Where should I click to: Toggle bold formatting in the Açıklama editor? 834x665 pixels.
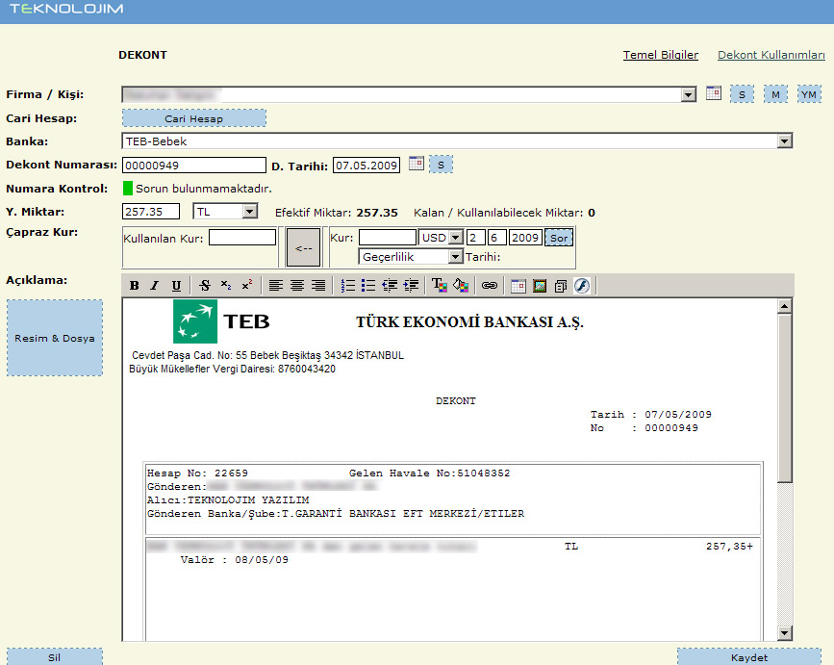(134, 286)
